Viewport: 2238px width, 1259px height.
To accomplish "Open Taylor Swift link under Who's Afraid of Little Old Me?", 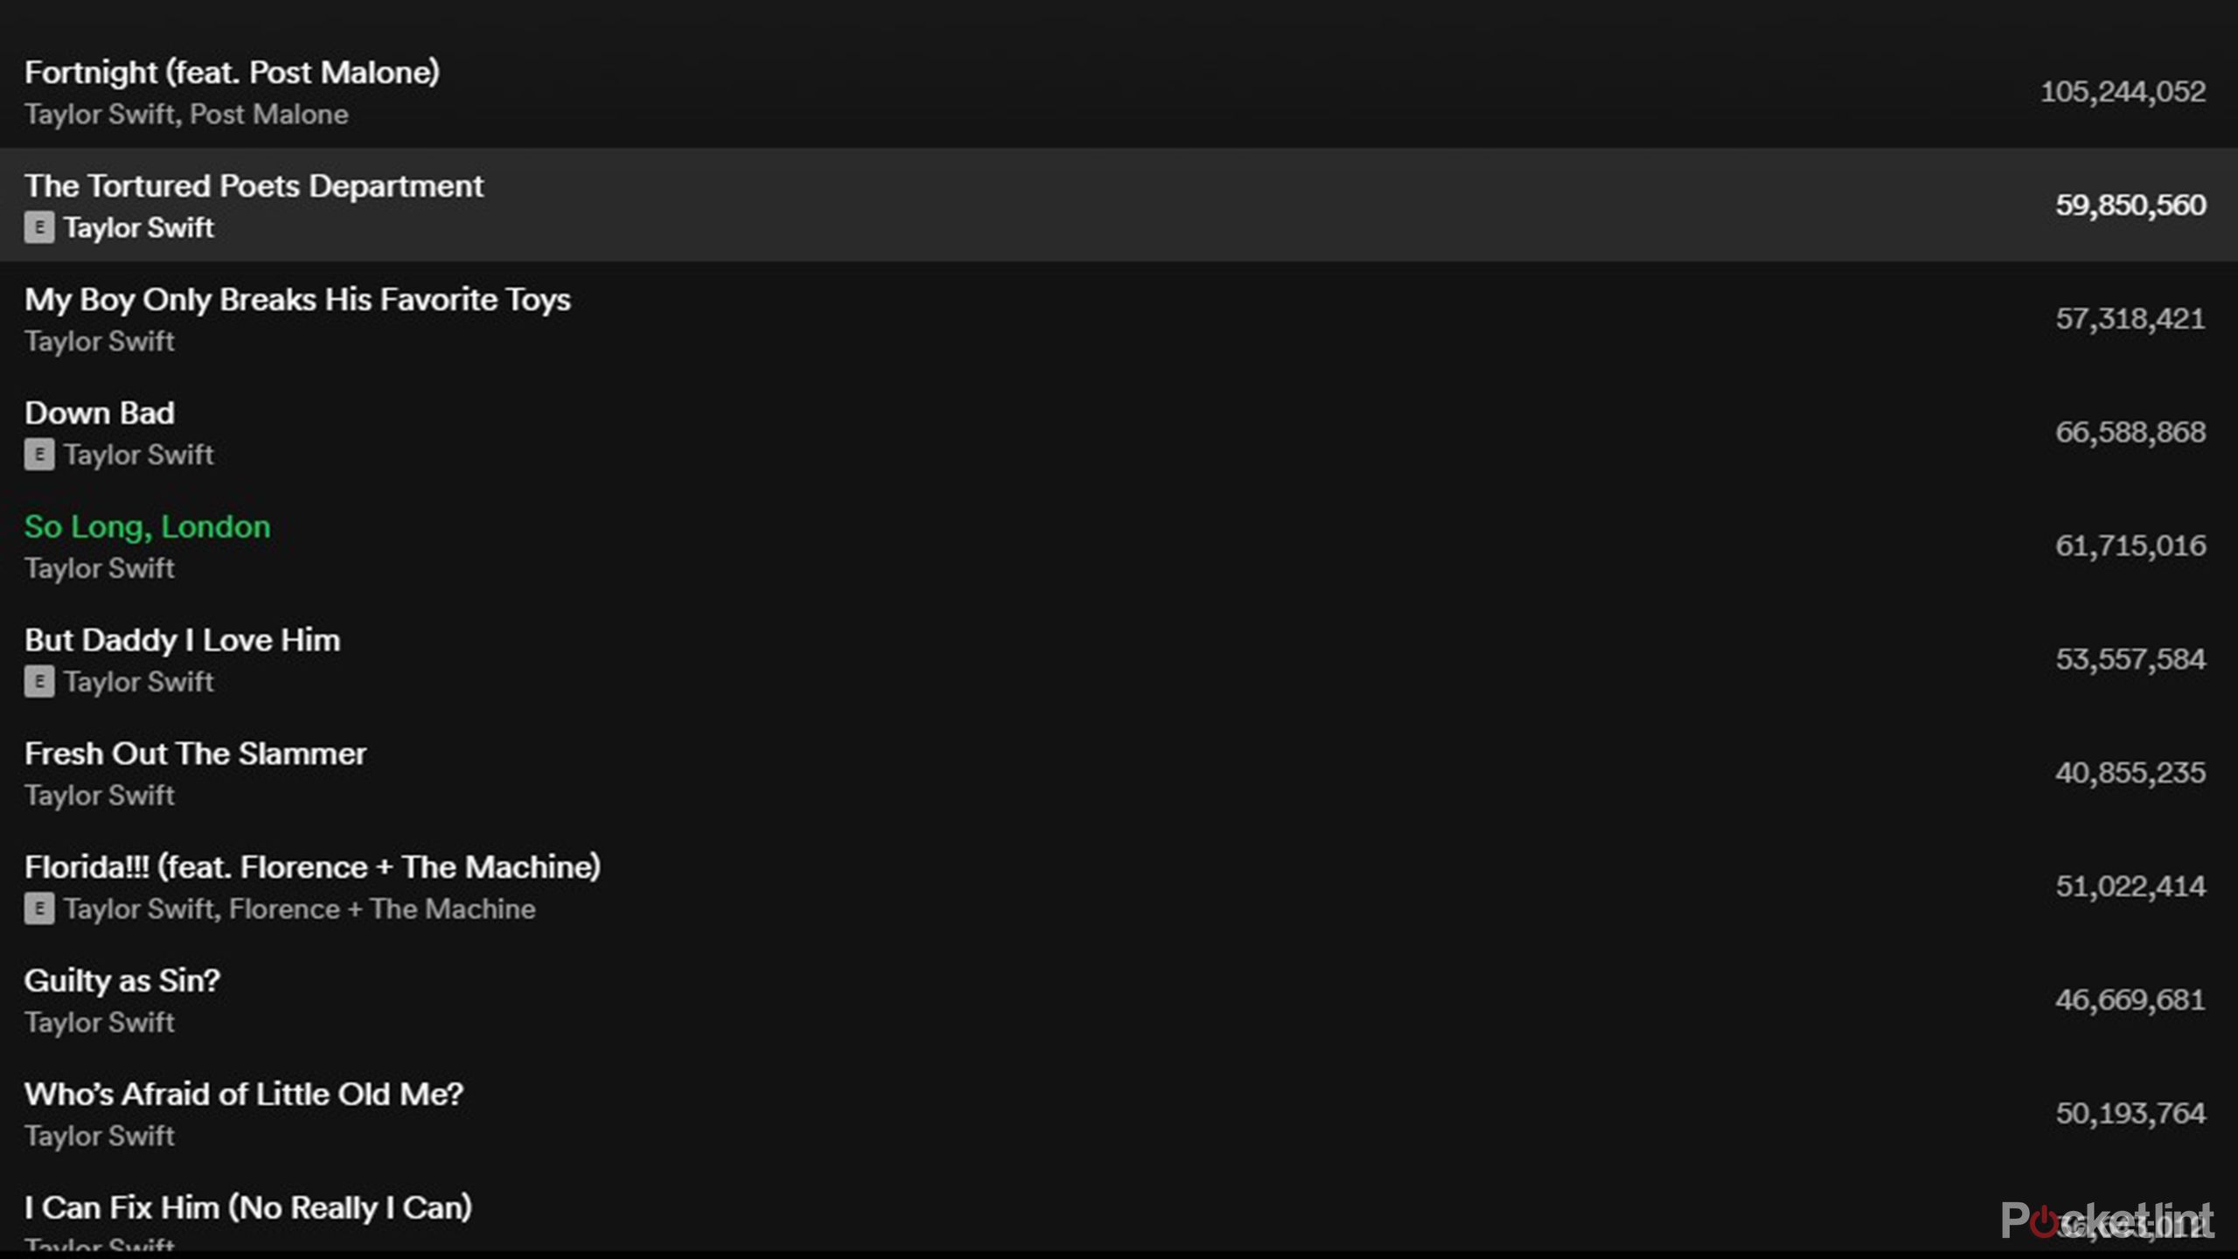I will 99,1137.
